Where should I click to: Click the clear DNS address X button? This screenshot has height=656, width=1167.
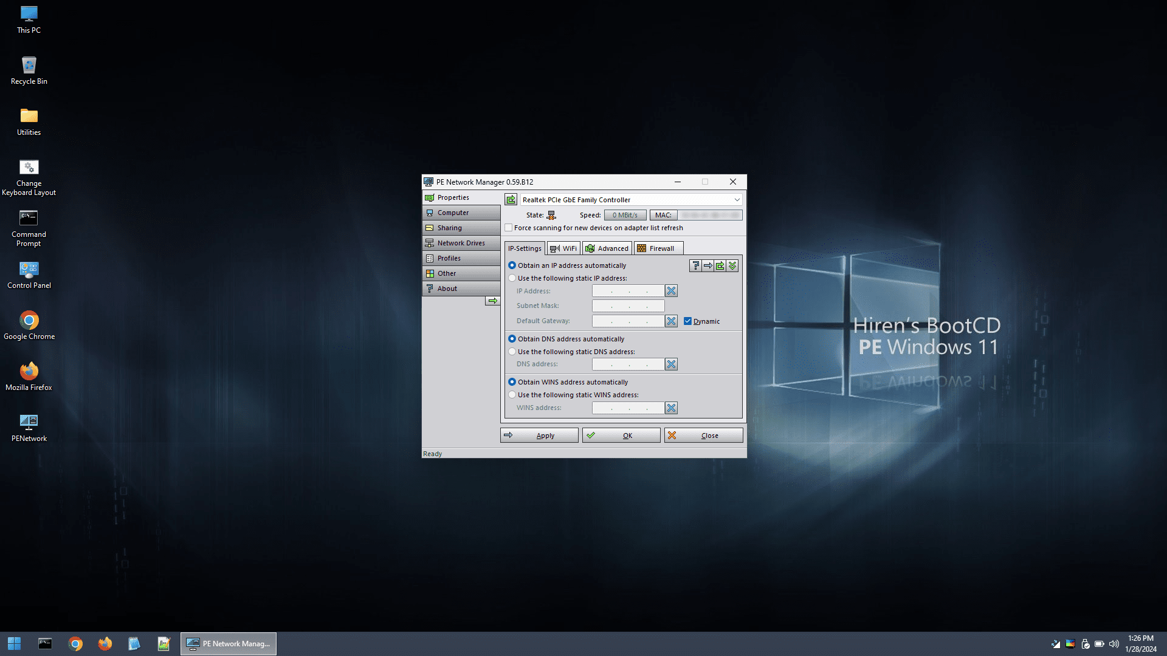[671, 364]
